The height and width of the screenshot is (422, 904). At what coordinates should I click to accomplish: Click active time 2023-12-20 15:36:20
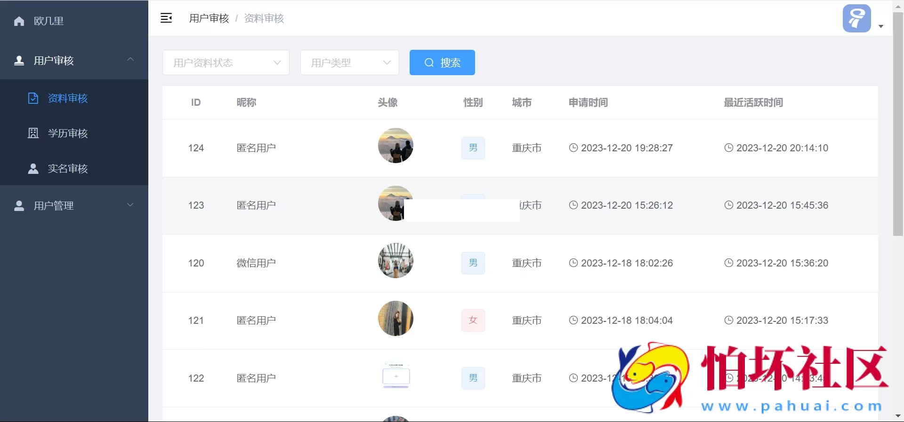coord(782,263)
